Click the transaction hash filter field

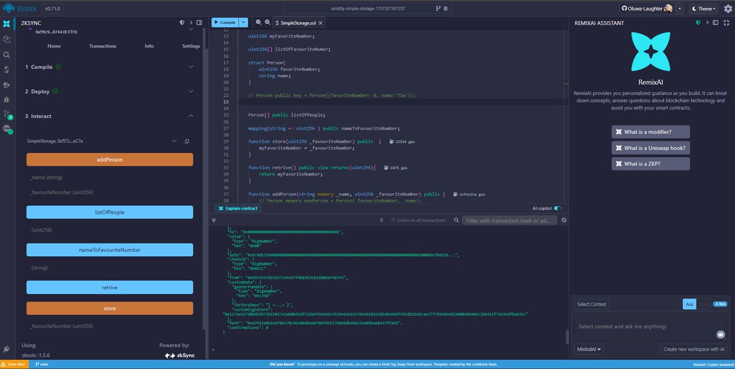point(510,220)
